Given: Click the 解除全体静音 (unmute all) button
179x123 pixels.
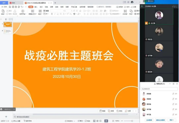Looking at the screenshot, I should click(x=160, y=120).
